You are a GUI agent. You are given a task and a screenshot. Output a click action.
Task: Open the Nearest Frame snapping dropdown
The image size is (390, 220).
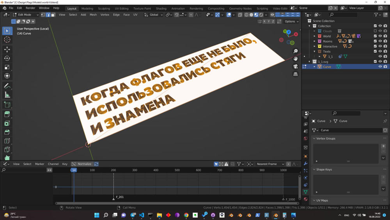point(269,164)
